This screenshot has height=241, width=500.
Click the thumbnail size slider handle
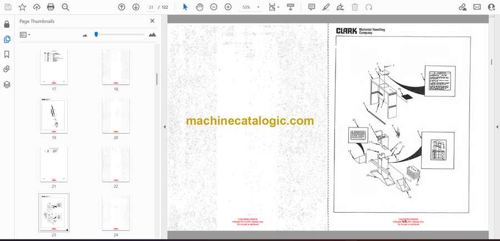click(96, 34)
